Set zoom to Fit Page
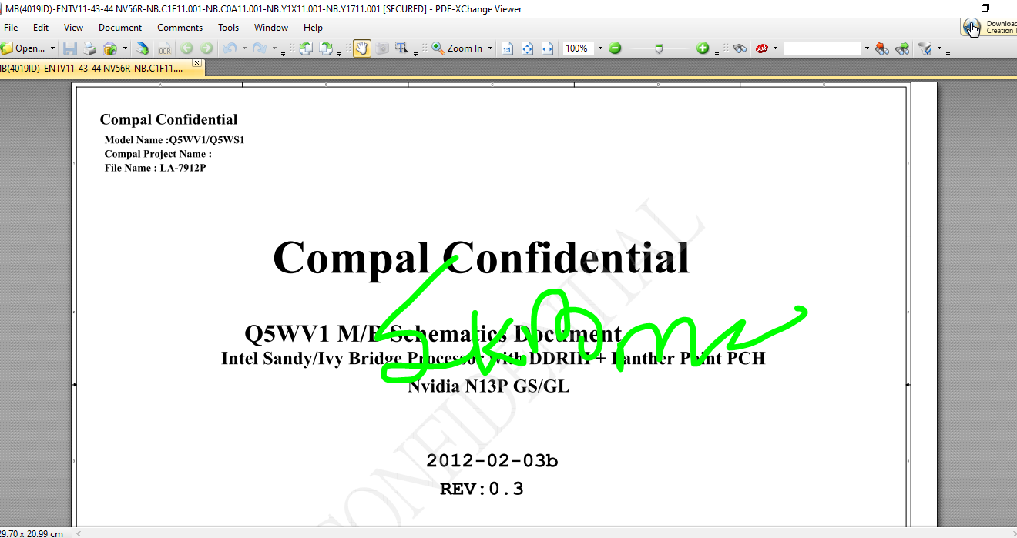 click(528, 48)
